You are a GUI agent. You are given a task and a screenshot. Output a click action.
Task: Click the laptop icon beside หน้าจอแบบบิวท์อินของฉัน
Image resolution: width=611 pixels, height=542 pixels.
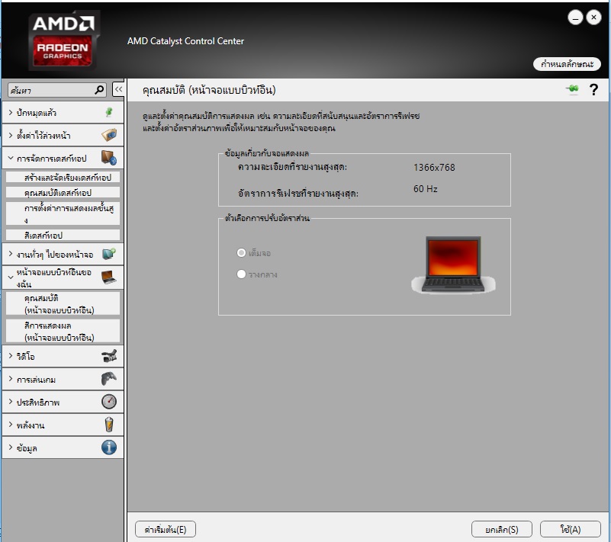click(x=109, y=277)
